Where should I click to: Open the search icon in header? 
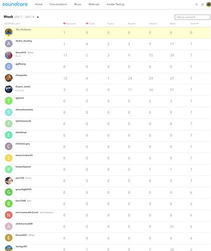[196, 5]
